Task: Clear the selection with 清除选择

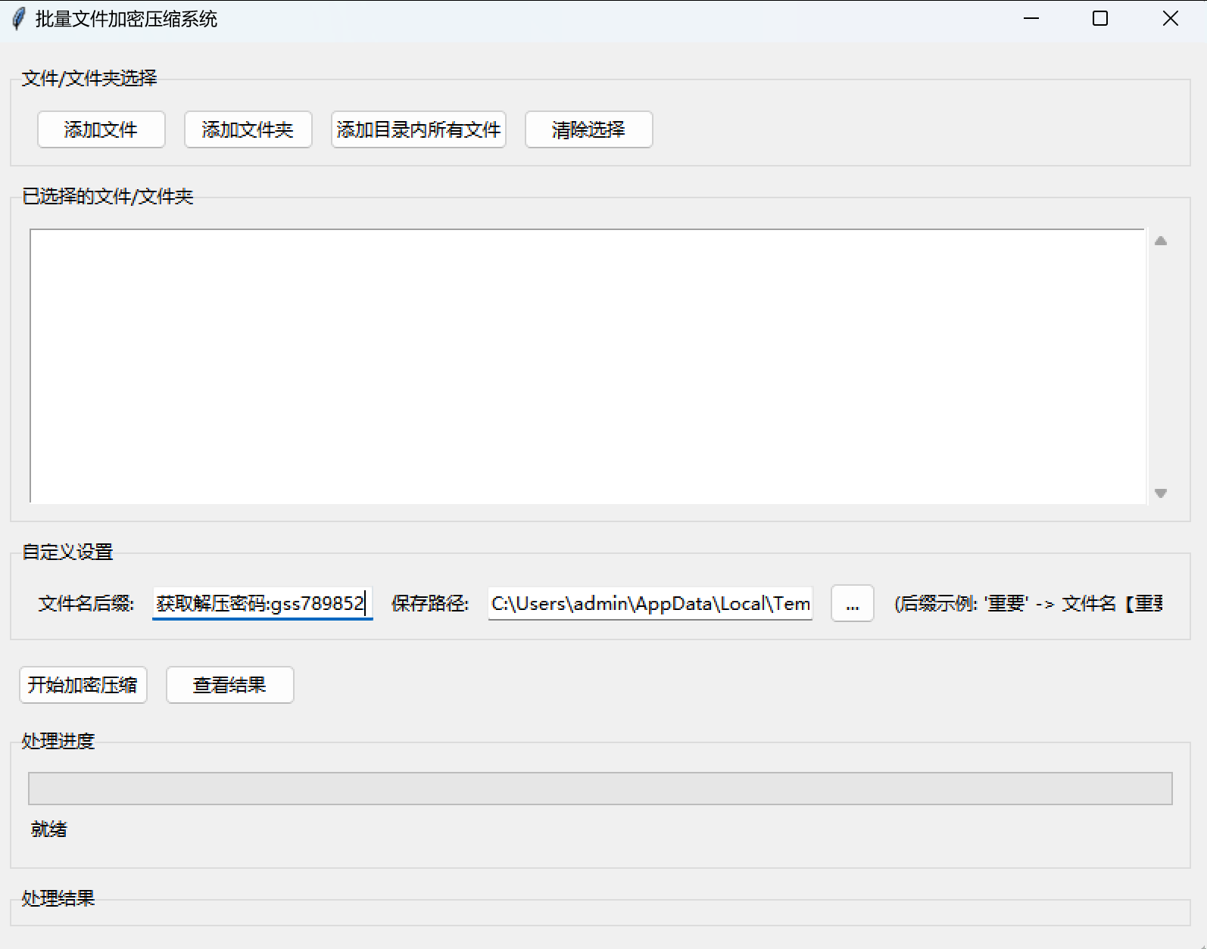Action: point(588,129)
